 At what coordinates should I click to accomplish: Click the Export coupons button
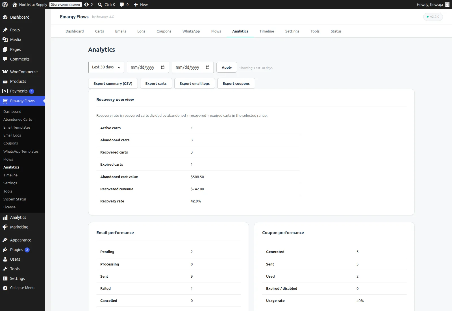click(236, 83)
